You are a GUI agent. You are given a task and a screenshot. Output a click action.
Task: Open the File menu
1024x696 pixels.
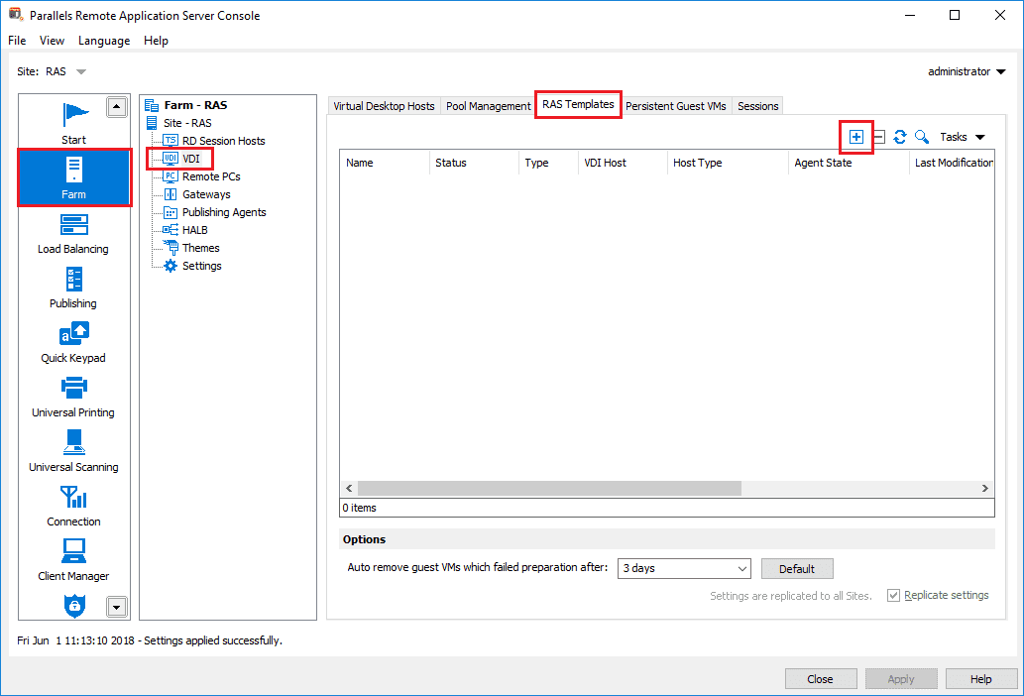click(17, 41)
